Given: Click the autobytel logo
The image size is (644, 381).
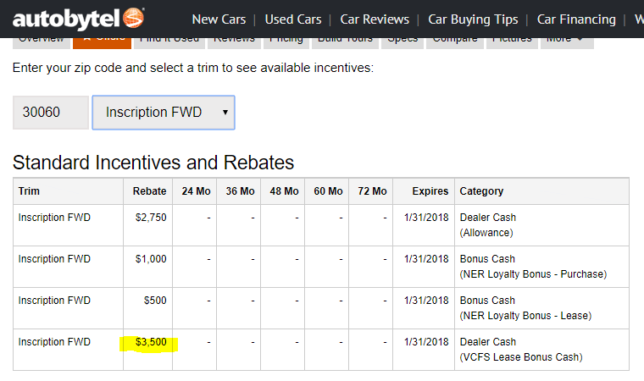Looking at the screenshot, I should tap(78, 19).
